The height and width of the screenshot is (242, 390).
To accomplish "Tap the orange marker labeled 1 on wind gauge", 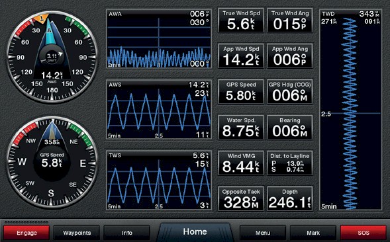I will [x=42, y=19].
